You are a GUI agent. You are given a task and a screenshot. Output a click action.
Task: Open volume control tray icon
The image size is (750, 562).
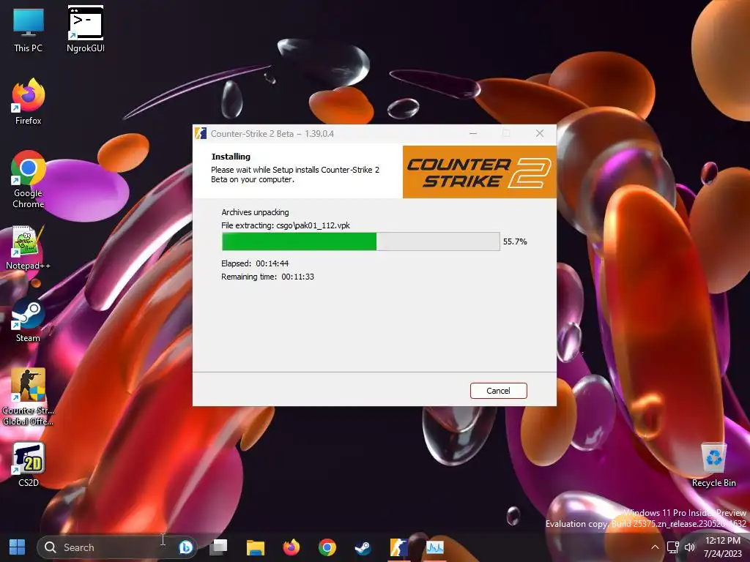[x=689, y=547]
